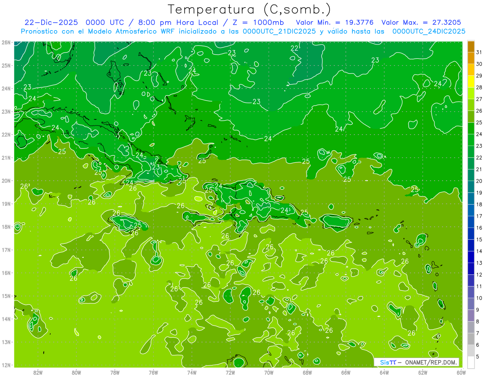
Task: Click the longitude axis label "82W"
Action: [x=38, y=372]
